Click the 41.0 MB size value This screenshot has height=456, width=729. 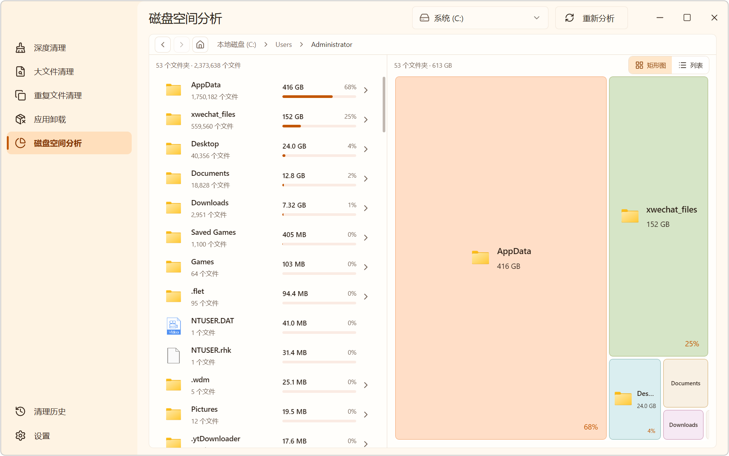tap(294, 323)
